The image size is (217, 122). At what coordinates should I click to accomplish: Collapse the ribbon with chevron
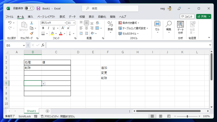point(209,37)
